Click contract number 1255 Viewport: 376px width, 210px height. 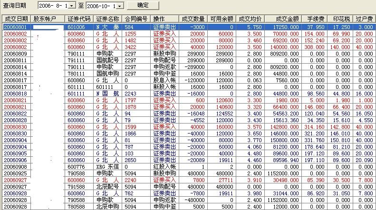click(x=130, y=34)
